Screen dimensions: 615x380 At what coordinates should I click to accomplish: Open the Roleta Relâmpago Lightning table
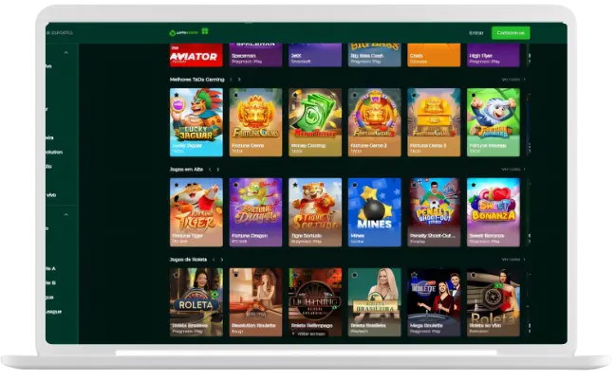(315, 302)
